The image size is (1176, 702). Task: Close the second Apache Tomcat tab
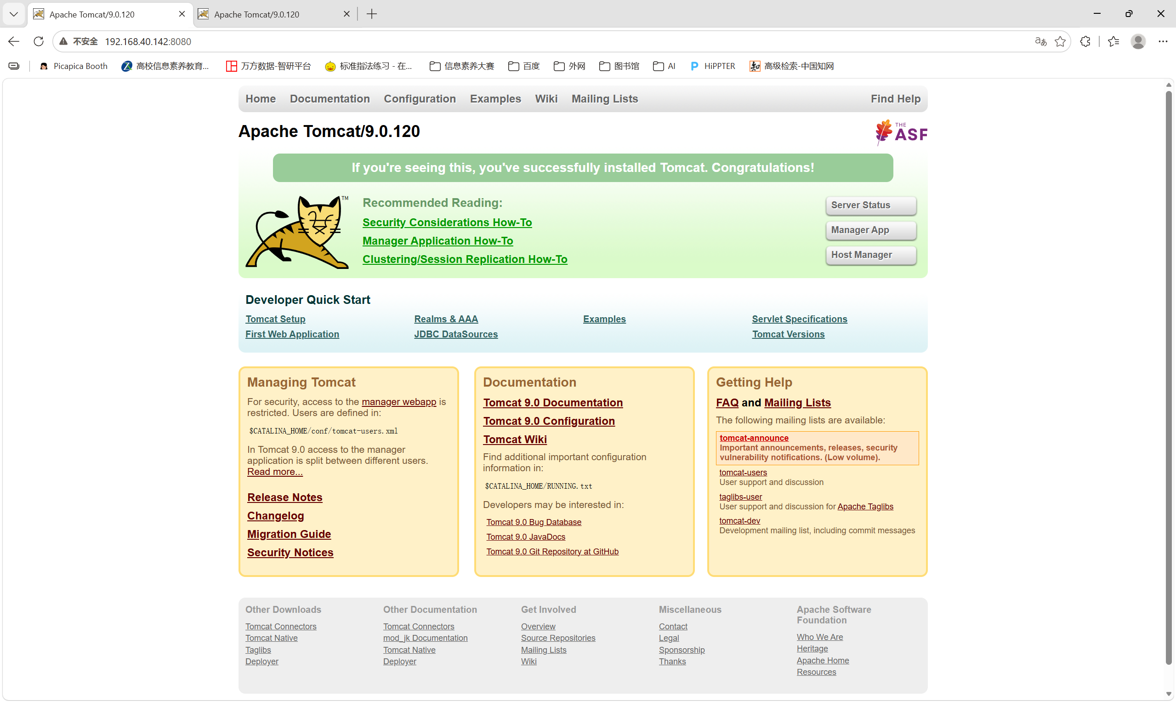tap(347, 14)
